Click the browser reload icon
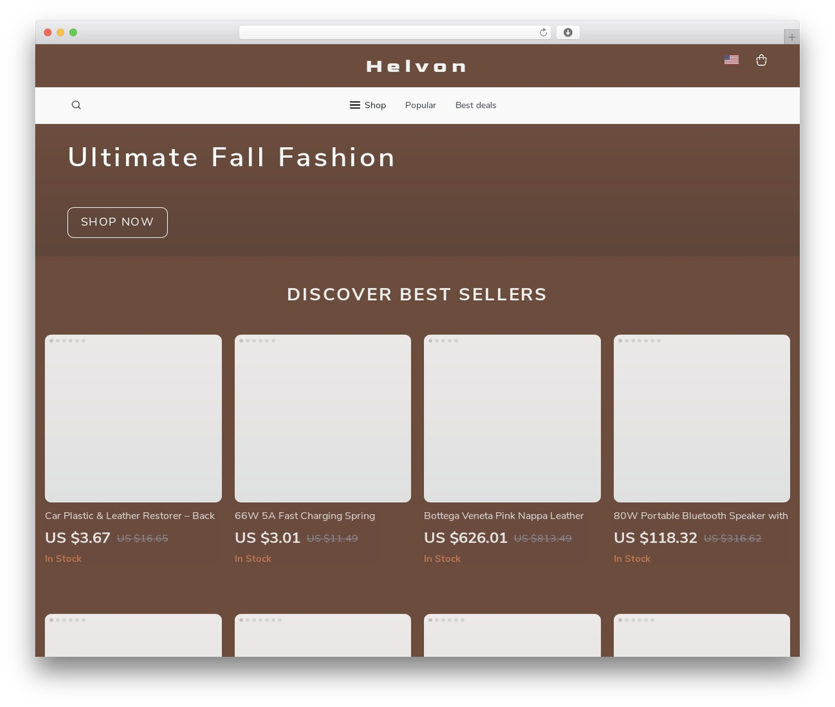Image resolution: width=835 pixels, height=707 pixels. pyautogui.click(x=543, y=33)
